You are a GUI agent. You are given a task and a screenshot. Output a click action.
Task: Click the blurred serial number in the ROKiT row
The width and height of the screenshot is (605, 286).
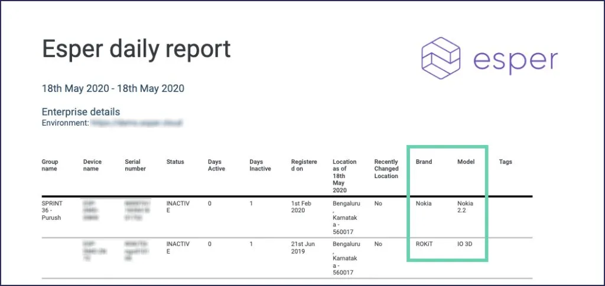point(137,251)
